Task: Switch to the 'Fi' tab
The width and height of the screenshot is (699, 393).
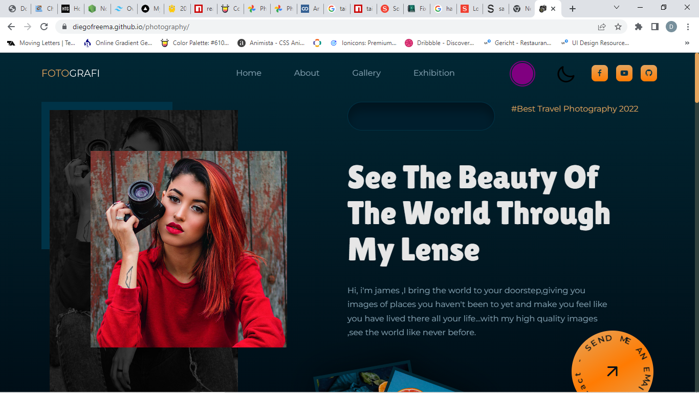Action: click(x=417, y=9)
